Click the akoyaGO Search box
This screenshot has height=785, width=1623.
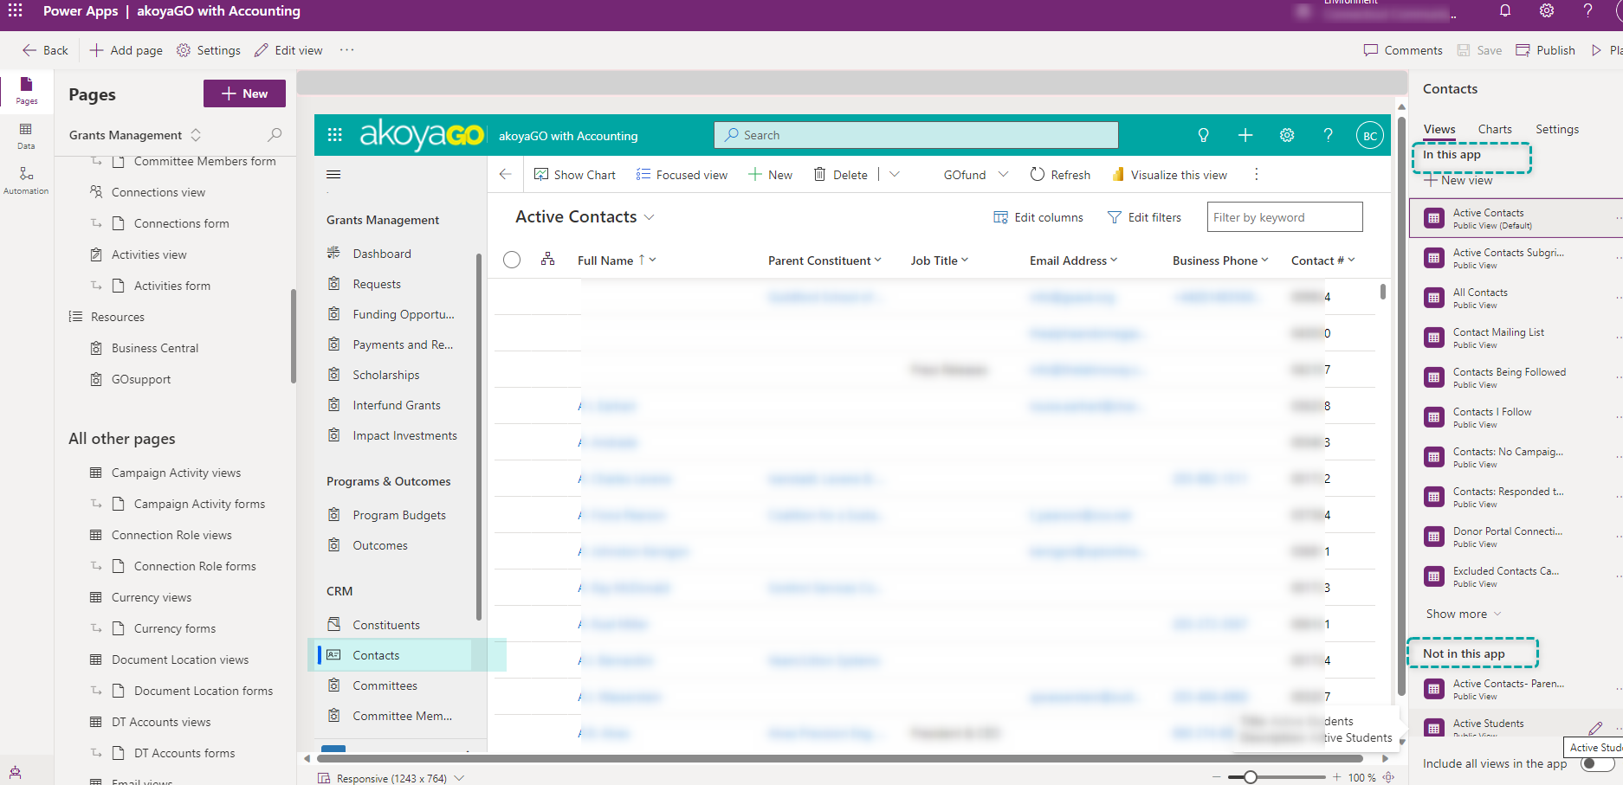pyautogui.click(x=916, y=135)
